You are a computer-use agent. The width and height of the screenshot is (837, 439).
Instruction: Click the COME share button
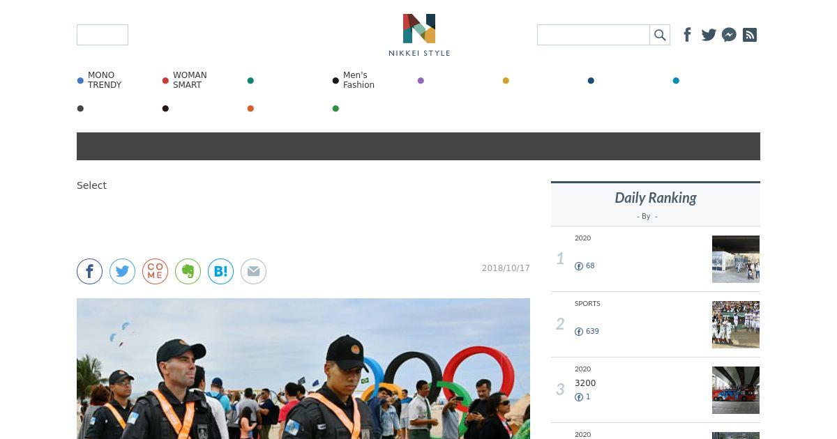click(x=155, y=271)
